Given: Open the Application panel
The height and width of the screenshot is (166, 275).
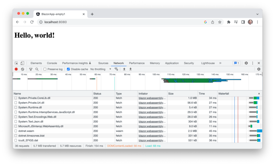Looking at the screenshot, I should pyautogui.click(x=172, y=63).
